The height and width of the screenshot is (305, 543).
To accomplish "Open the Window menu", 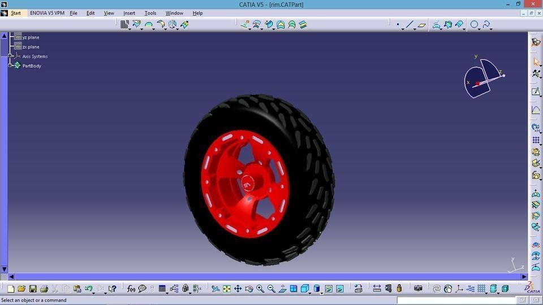I will click(x=174, y=13).
